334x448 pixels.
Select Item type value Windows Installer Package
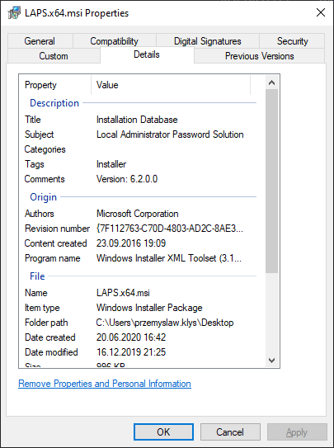(x=149, y=308)
